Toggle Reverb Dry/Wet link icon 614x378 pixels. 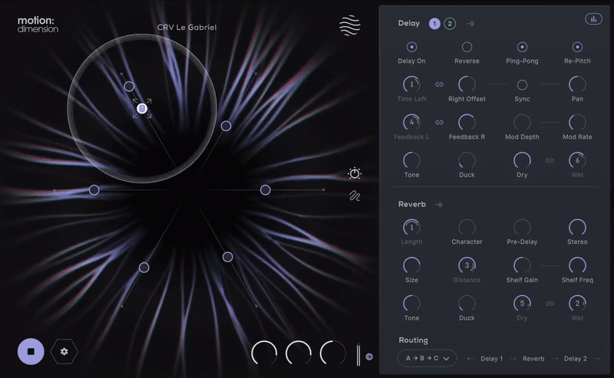click(550, 304)
